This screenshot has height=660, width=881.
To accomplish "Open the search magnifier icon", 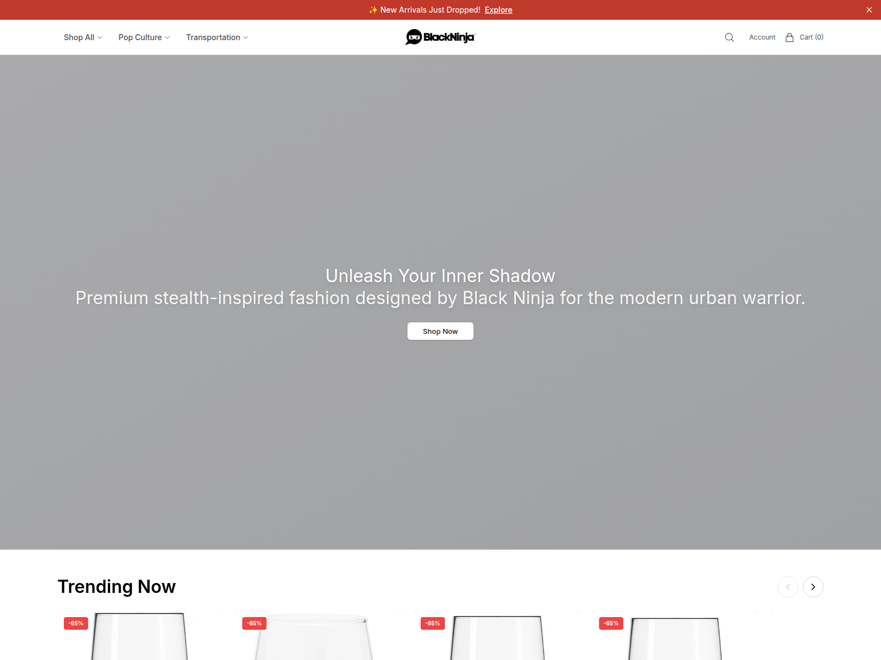I will 730,37.
